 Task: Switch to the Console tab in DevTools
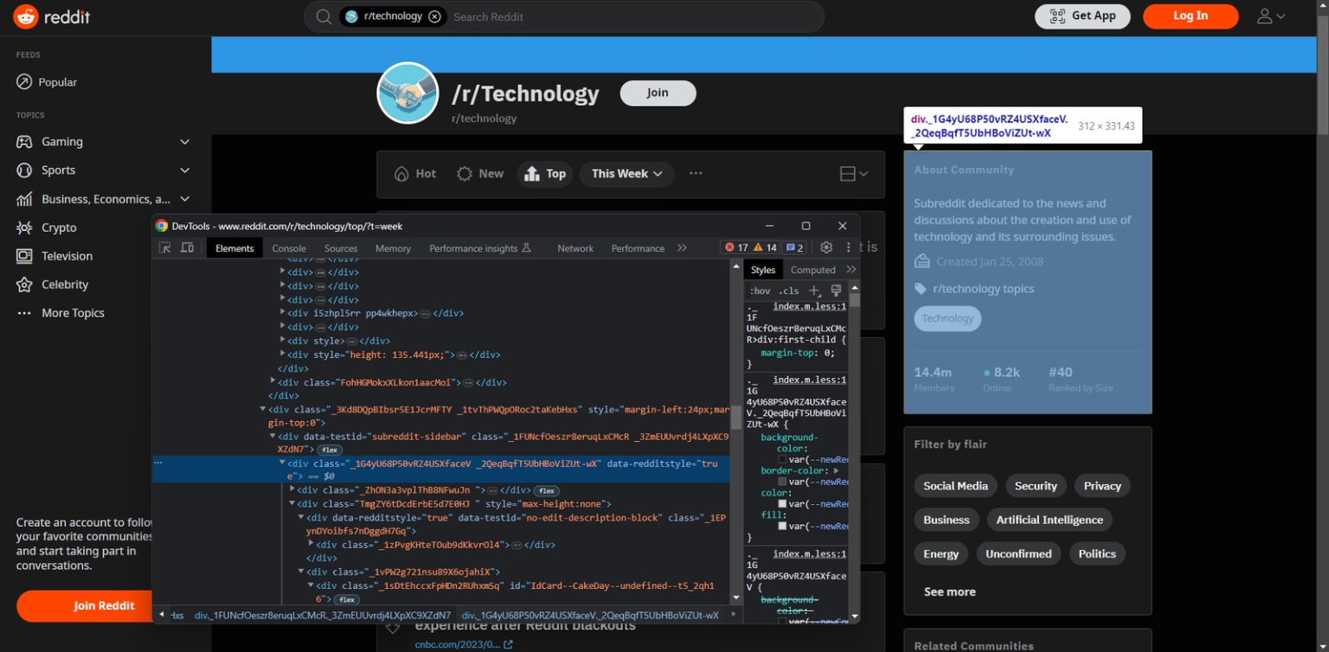click(x=288, y=247)
